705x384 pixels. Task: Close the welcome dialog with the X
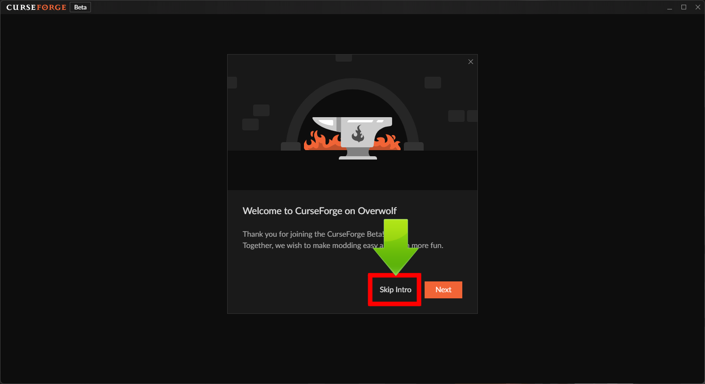coord(471,62)
